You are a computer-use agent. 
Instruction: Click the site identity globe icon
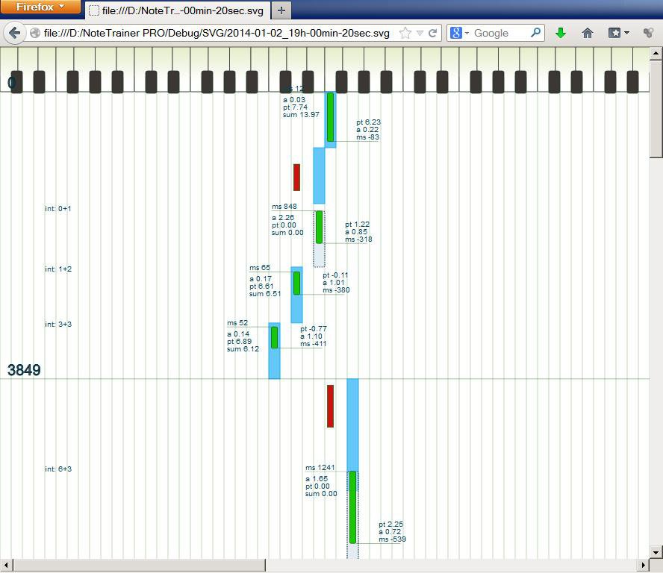pos(35,33)
